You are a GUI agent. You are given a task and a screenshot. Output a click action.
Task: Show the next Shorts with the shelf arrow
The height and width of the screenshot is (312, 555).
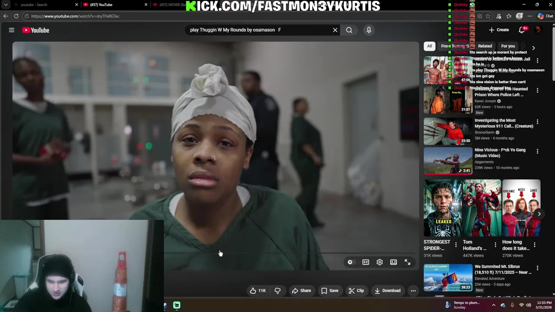pyautogui.click(x=539, y=214)
